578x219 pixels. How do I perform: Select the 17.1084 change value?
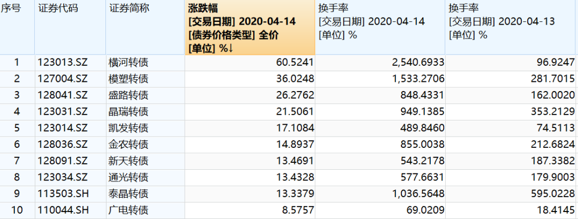point(295,129)
